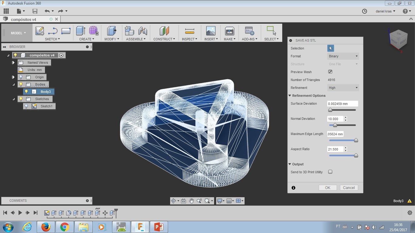The image size is (415, 233).
Task: Hide the Bodies folder via its bulb
Action: pos(21,84)
